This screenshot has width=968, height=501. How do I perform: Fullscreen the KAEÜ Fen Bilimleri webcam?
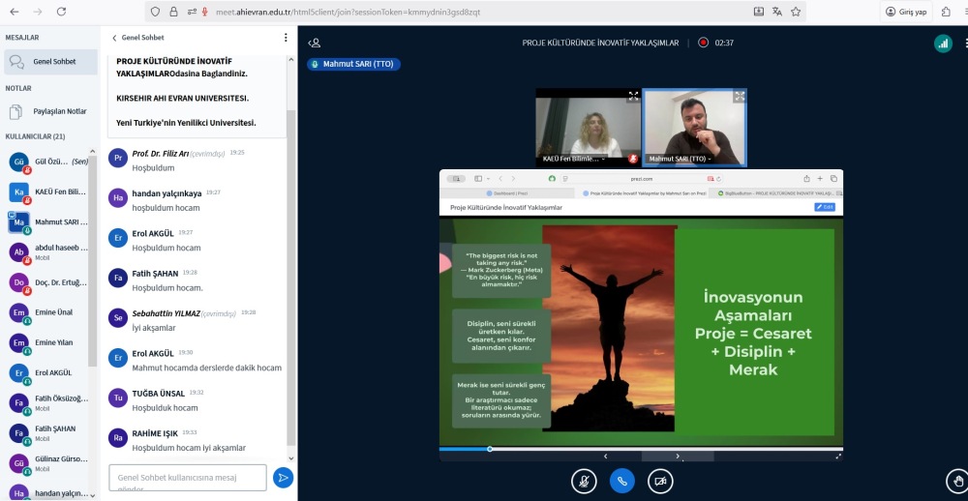coord(633,97)
